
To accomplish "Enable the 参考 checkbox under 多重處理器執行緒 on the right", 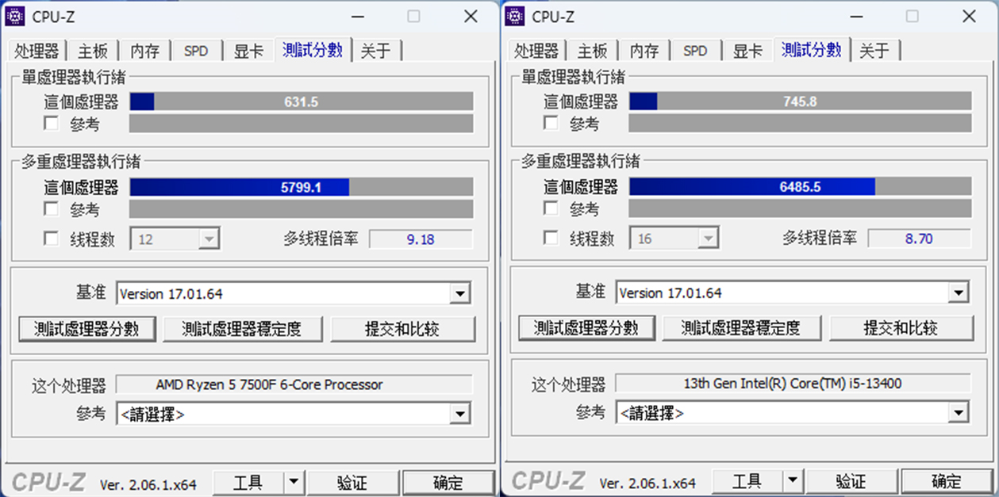I will pos(550,208).
